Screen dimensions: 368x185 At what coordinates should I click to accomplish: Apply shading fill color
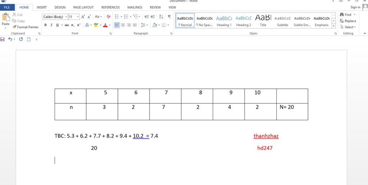coord(154,25)
